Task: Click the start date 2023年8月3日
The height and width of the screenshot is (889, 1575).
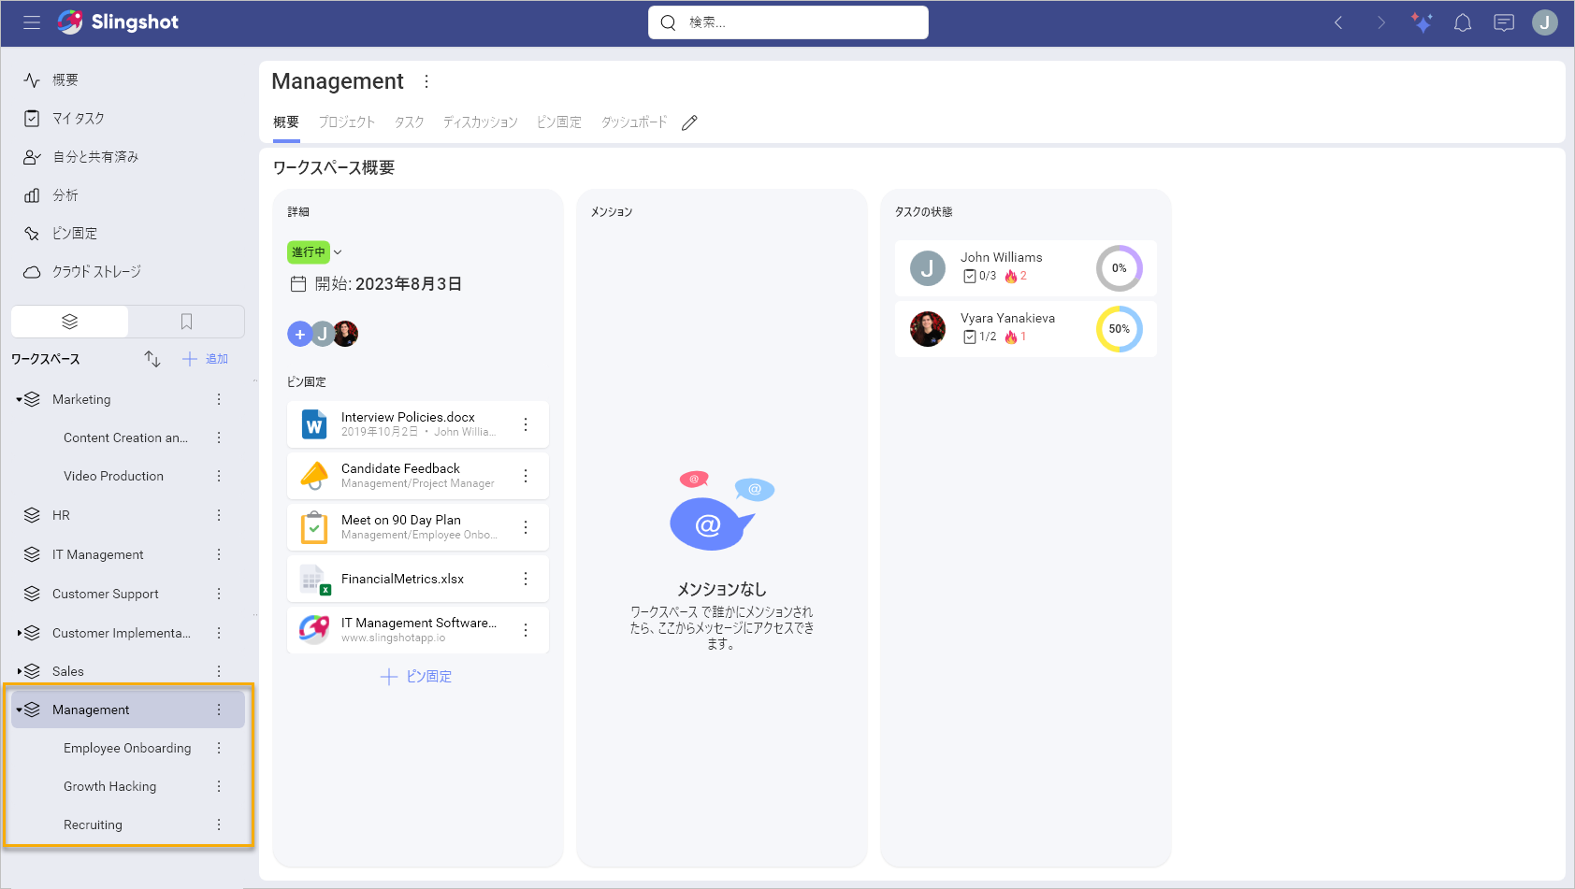Action: coord(408,284)
